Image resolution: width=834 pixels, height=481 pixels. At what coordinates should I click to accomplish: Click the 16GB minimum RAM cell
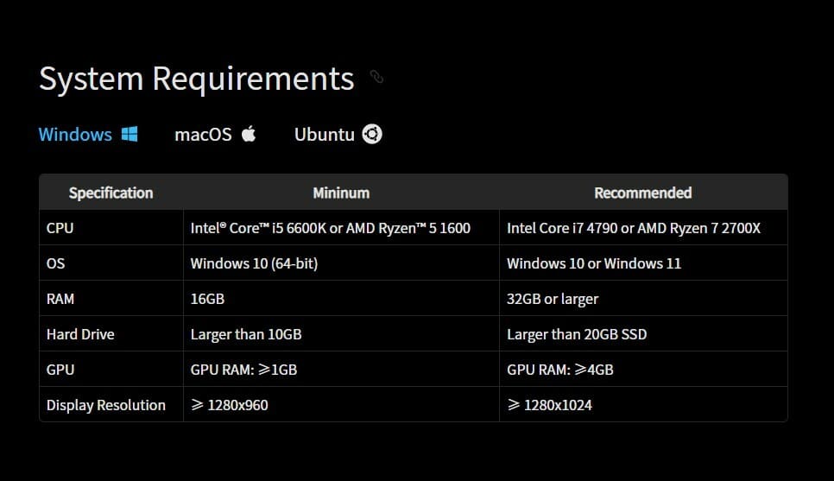341,299
